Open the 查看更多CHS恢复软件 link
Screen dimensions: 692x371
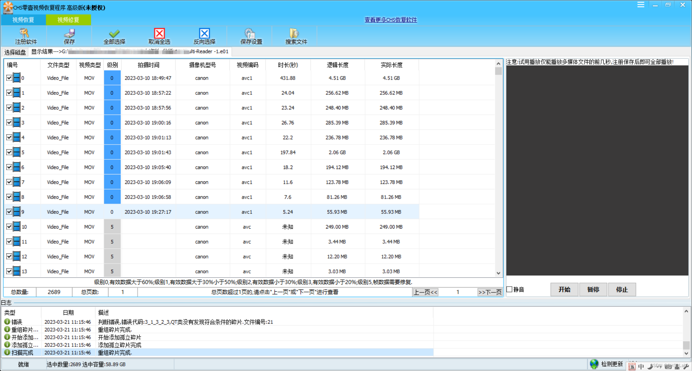pyautogui.click(x=391, y=20)
